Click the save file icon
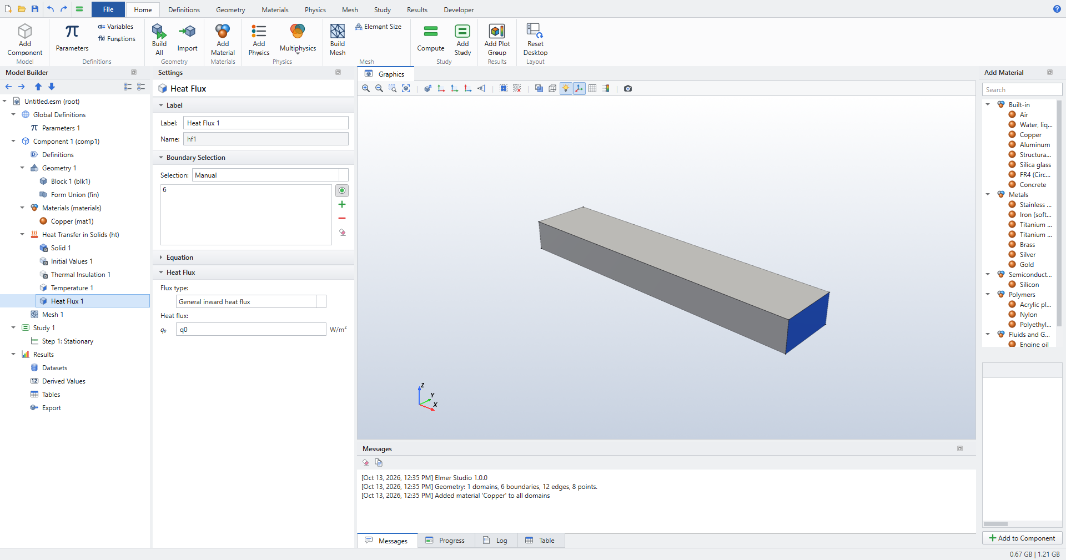 coord(34,9)
